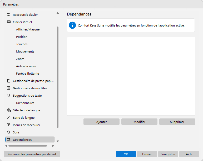Click the Barre de langue letter icon
Viewport: 203px width, 161px height.
click(x=9, y=118)
